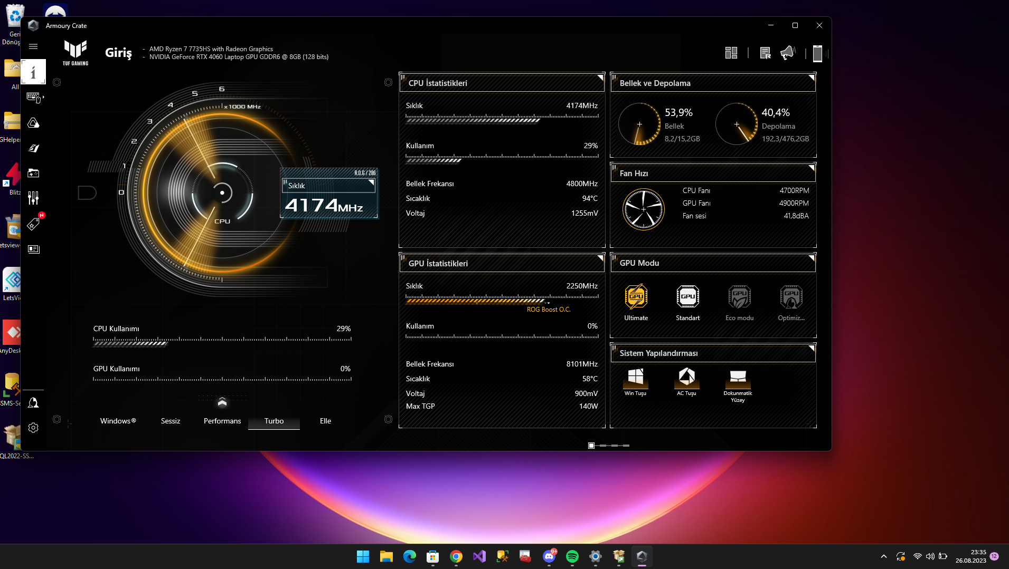Open Visual Studio from the taskbar
Image resolution: width=1009 pixels, height=569 pixels.
pyautogui.click(x=479, y=556)
